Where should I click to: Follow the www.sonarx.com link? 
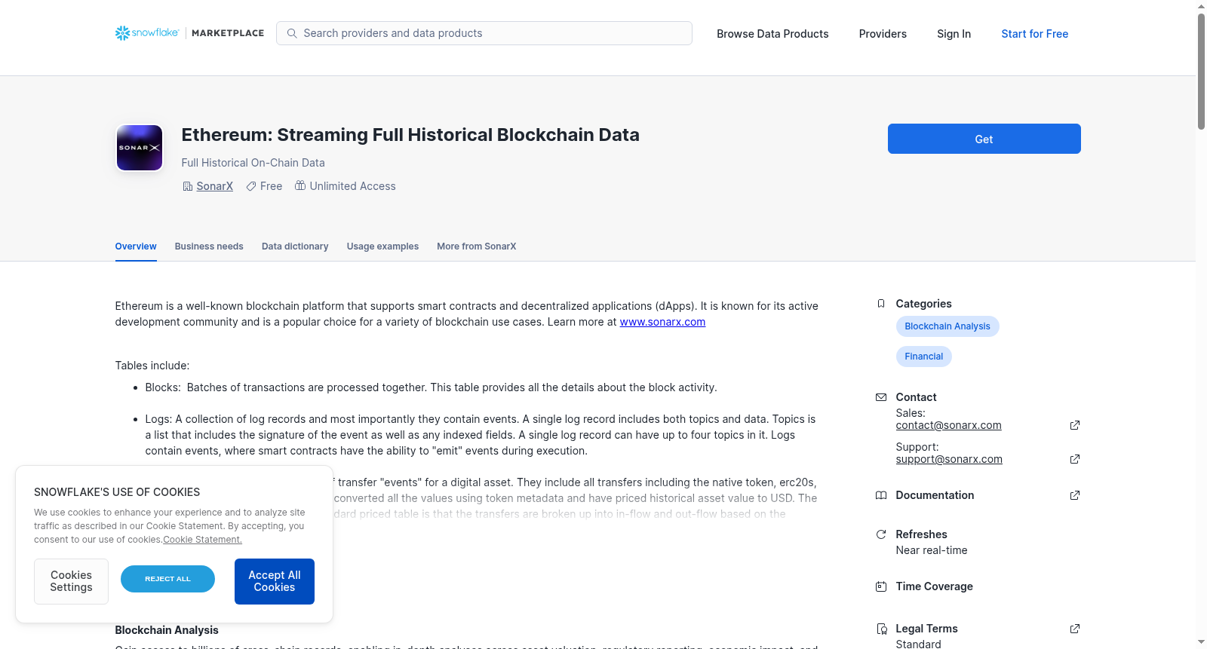(662, 322)
